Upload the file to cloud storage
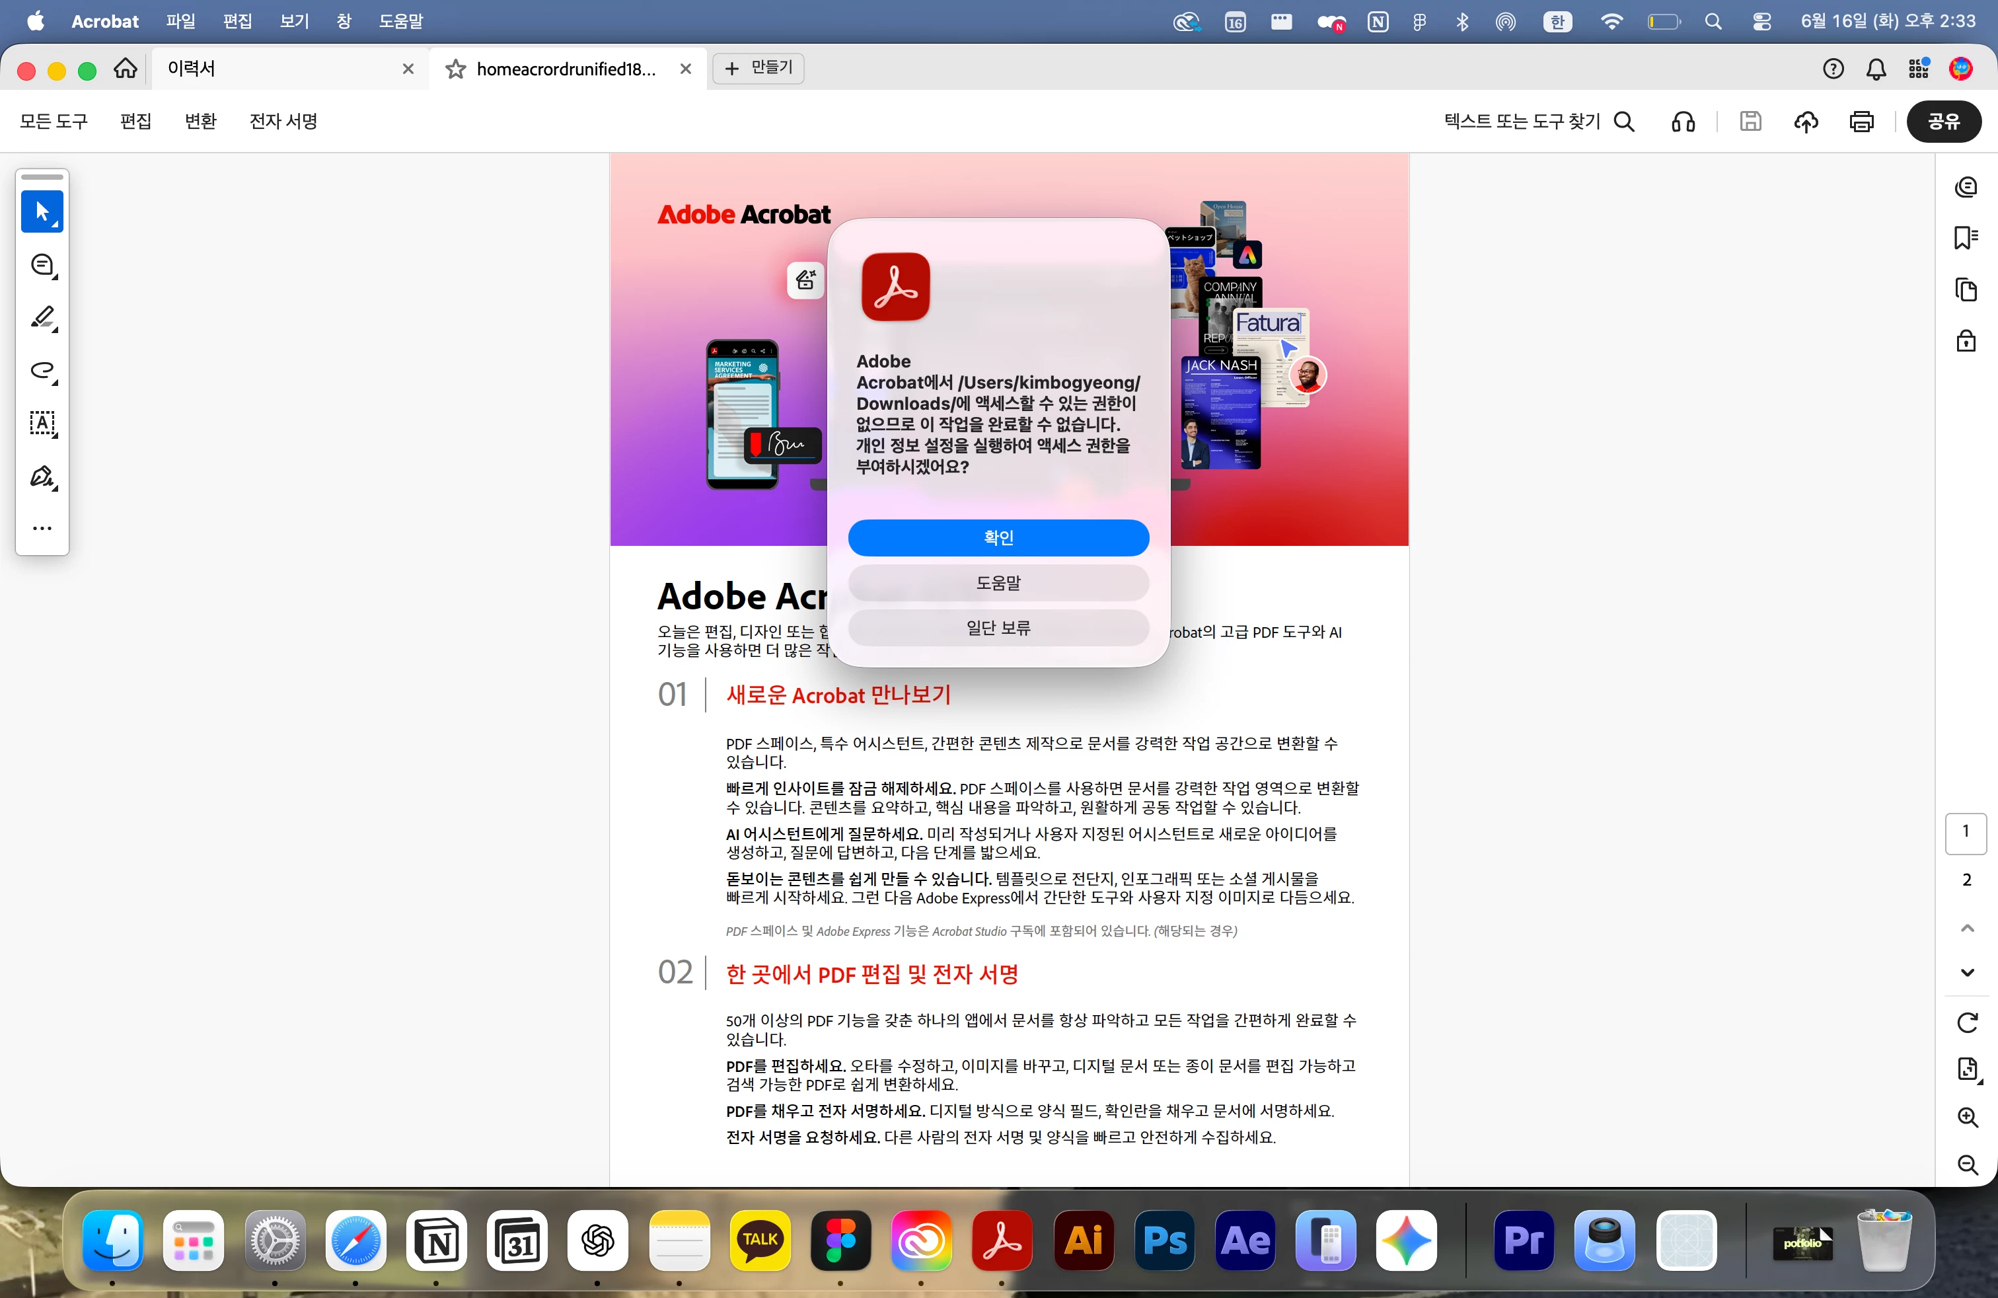The height and width of the screenshot is (1298, 1998). tap(1806, 122)
